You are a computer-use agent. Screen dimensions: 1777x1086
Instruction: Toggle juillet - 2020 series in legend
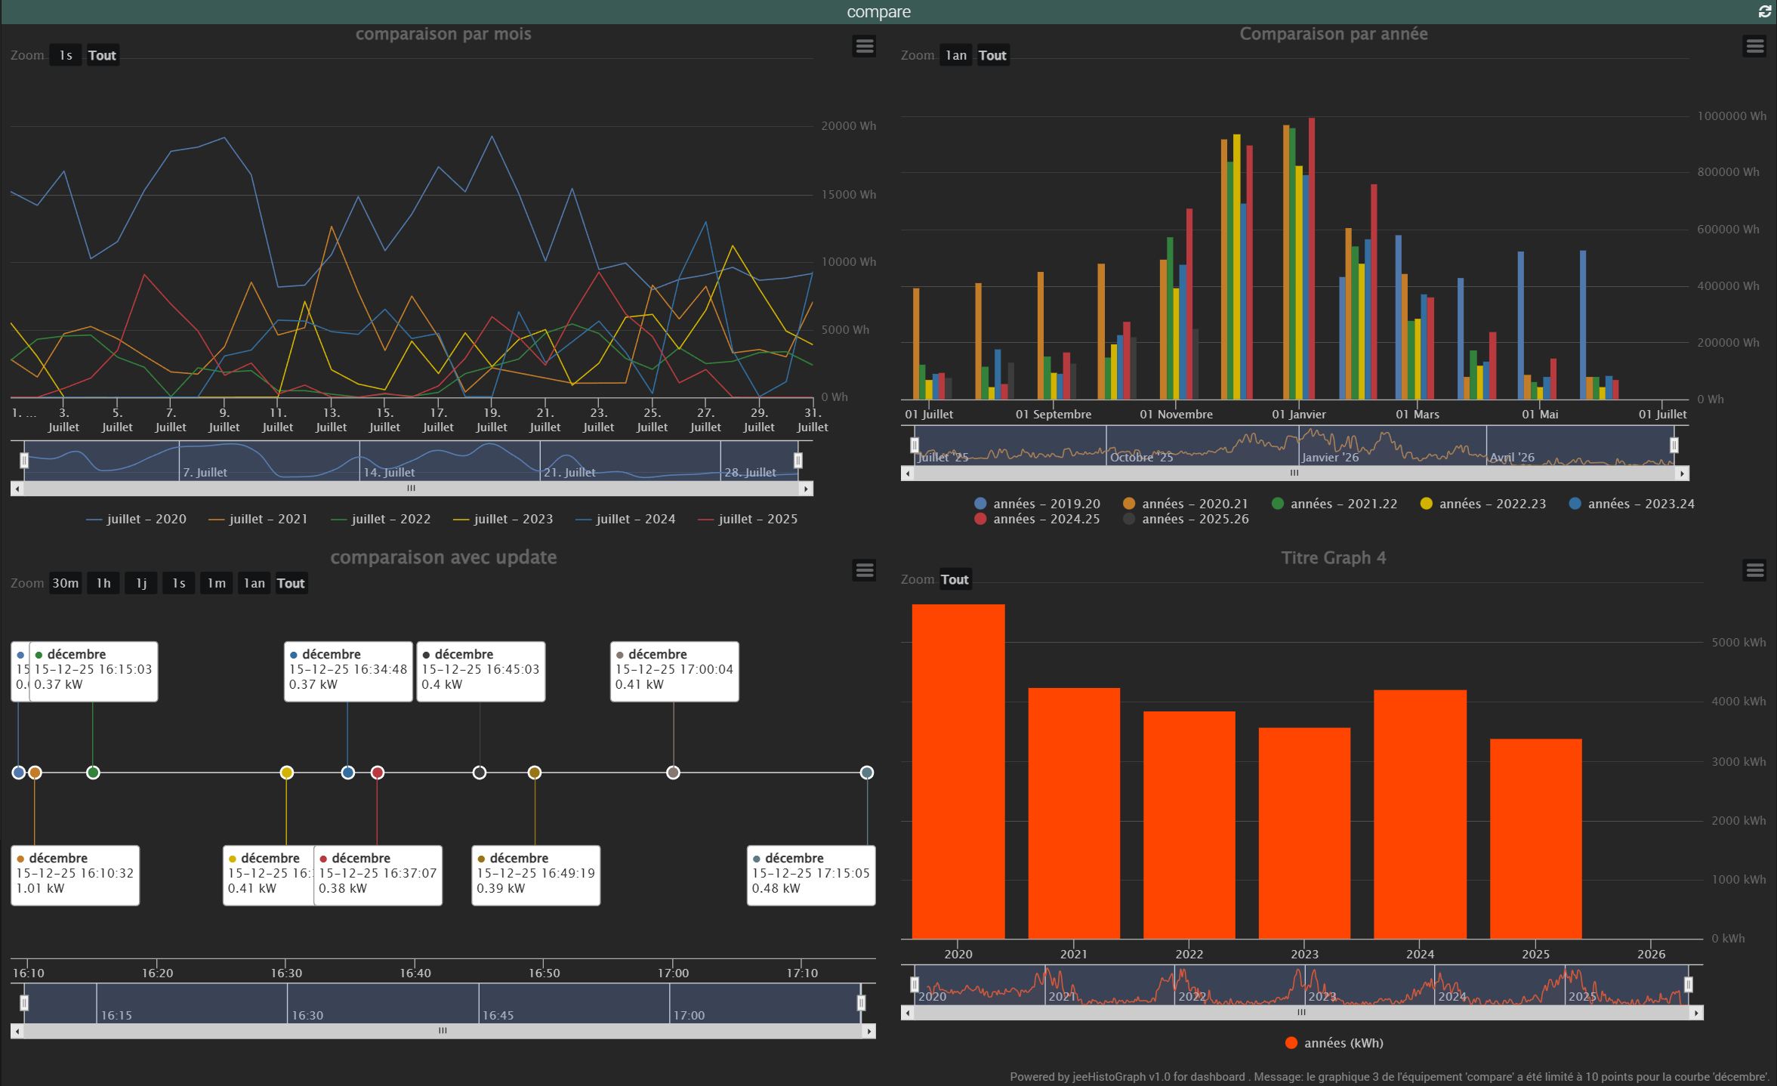coord(146,519)
